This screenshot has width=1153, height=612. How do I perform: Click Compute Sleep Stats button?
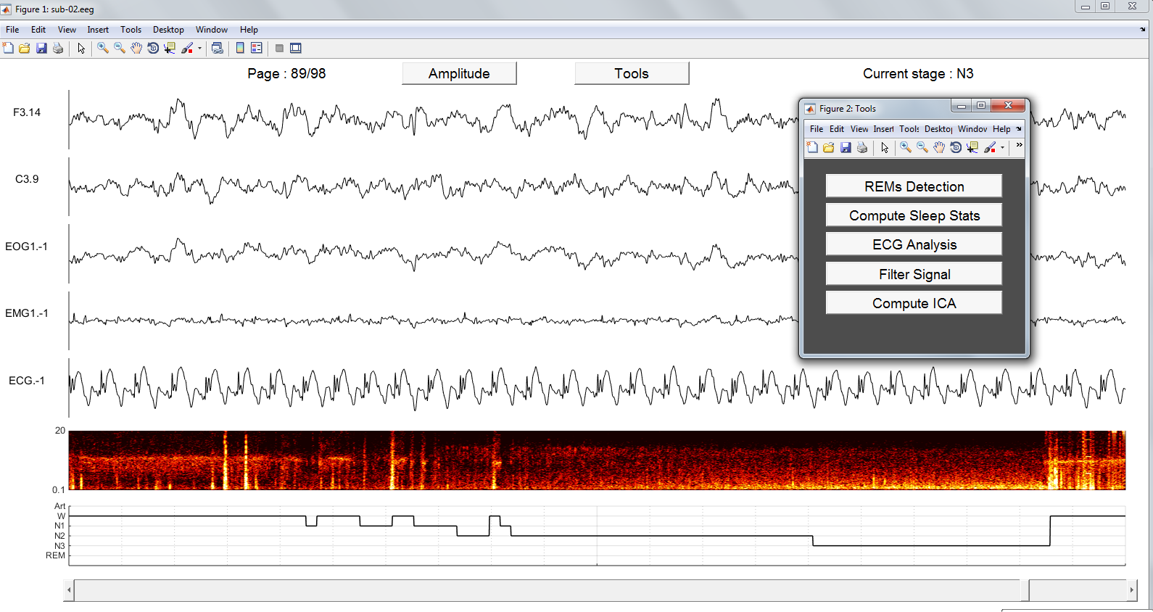click(x=914, y=215)
